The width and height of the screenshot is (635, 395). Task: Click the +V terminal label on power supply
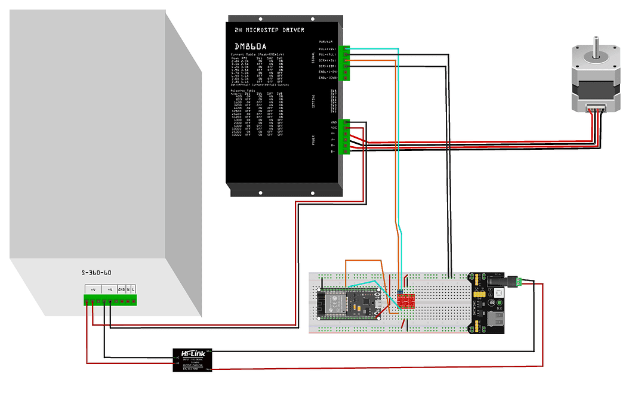[x=93, y=289]
